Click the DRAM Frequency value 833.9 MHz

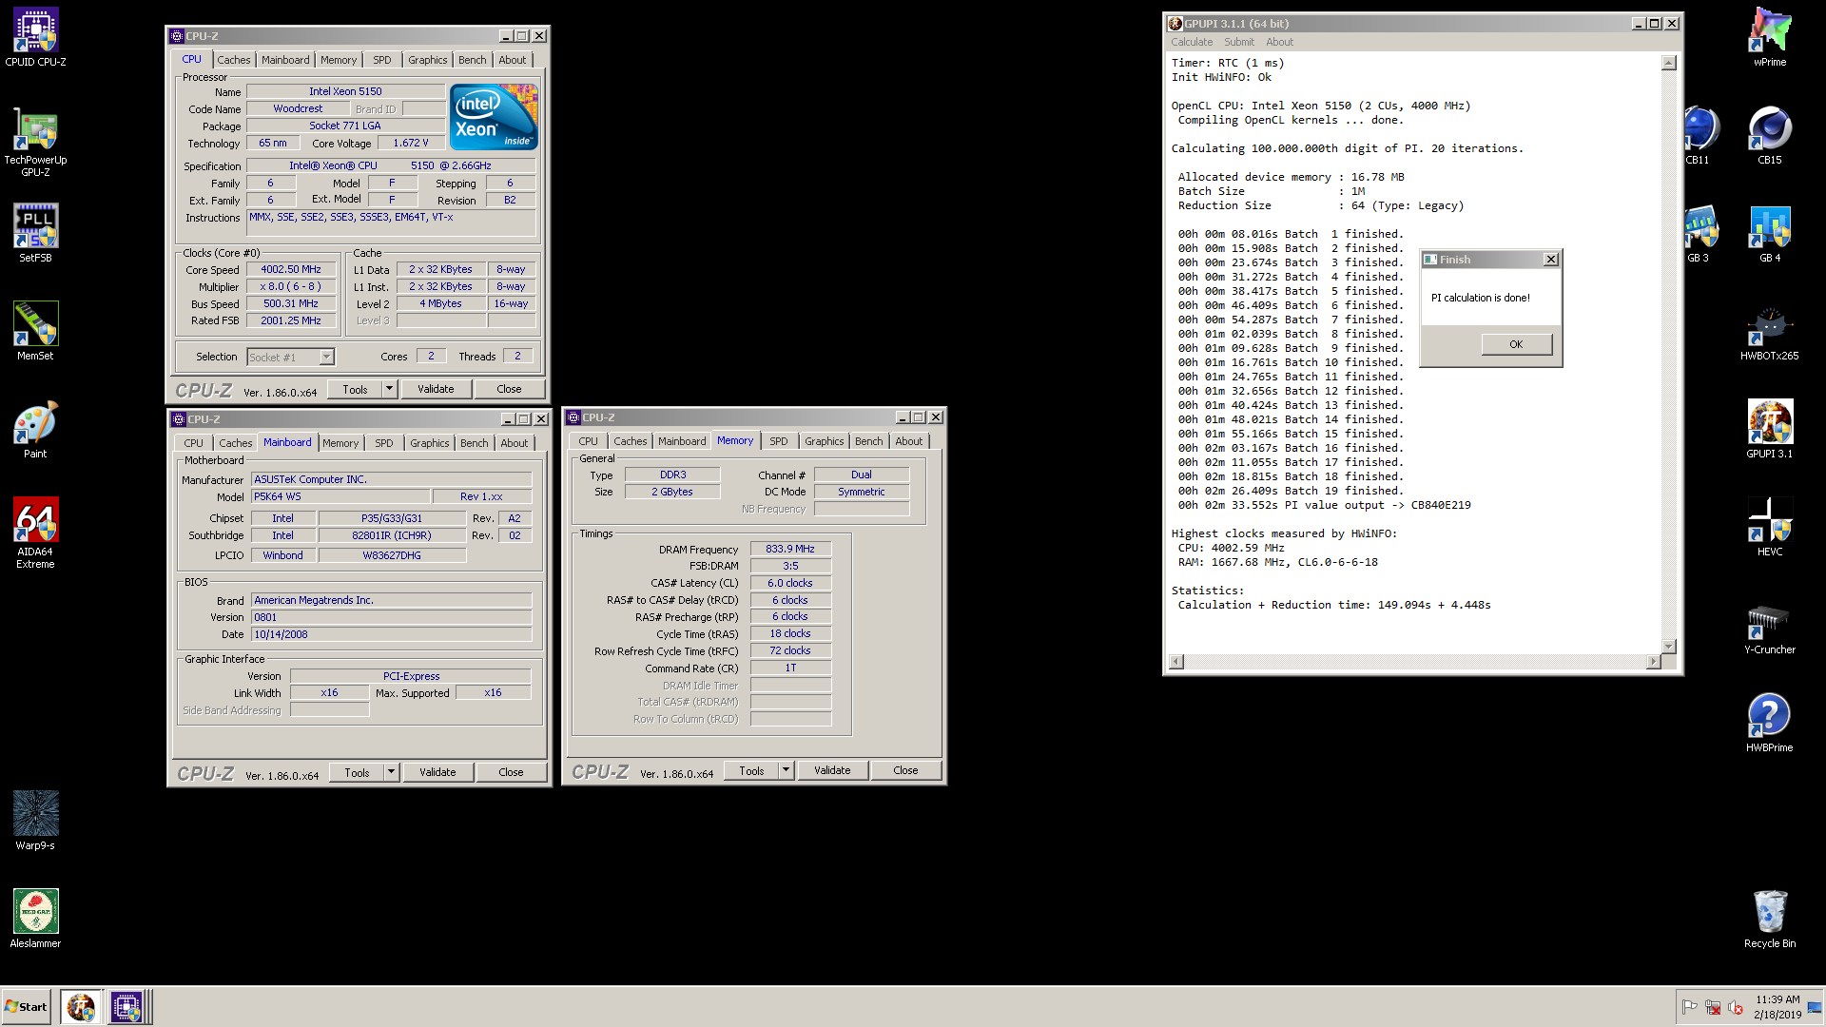[x=791, y=549]
